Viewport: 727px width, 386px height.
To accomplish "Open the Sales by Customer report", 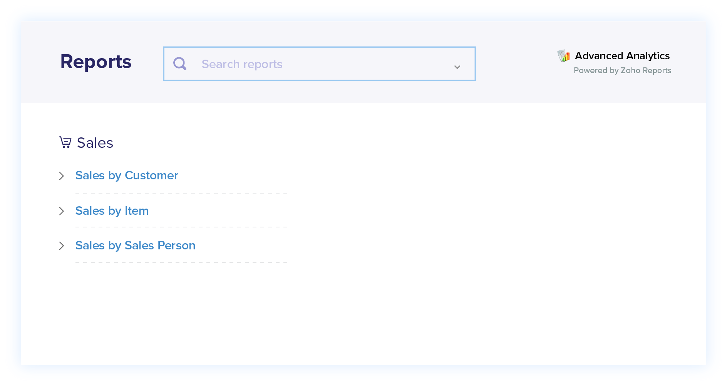I will click(x=127, y=175).
